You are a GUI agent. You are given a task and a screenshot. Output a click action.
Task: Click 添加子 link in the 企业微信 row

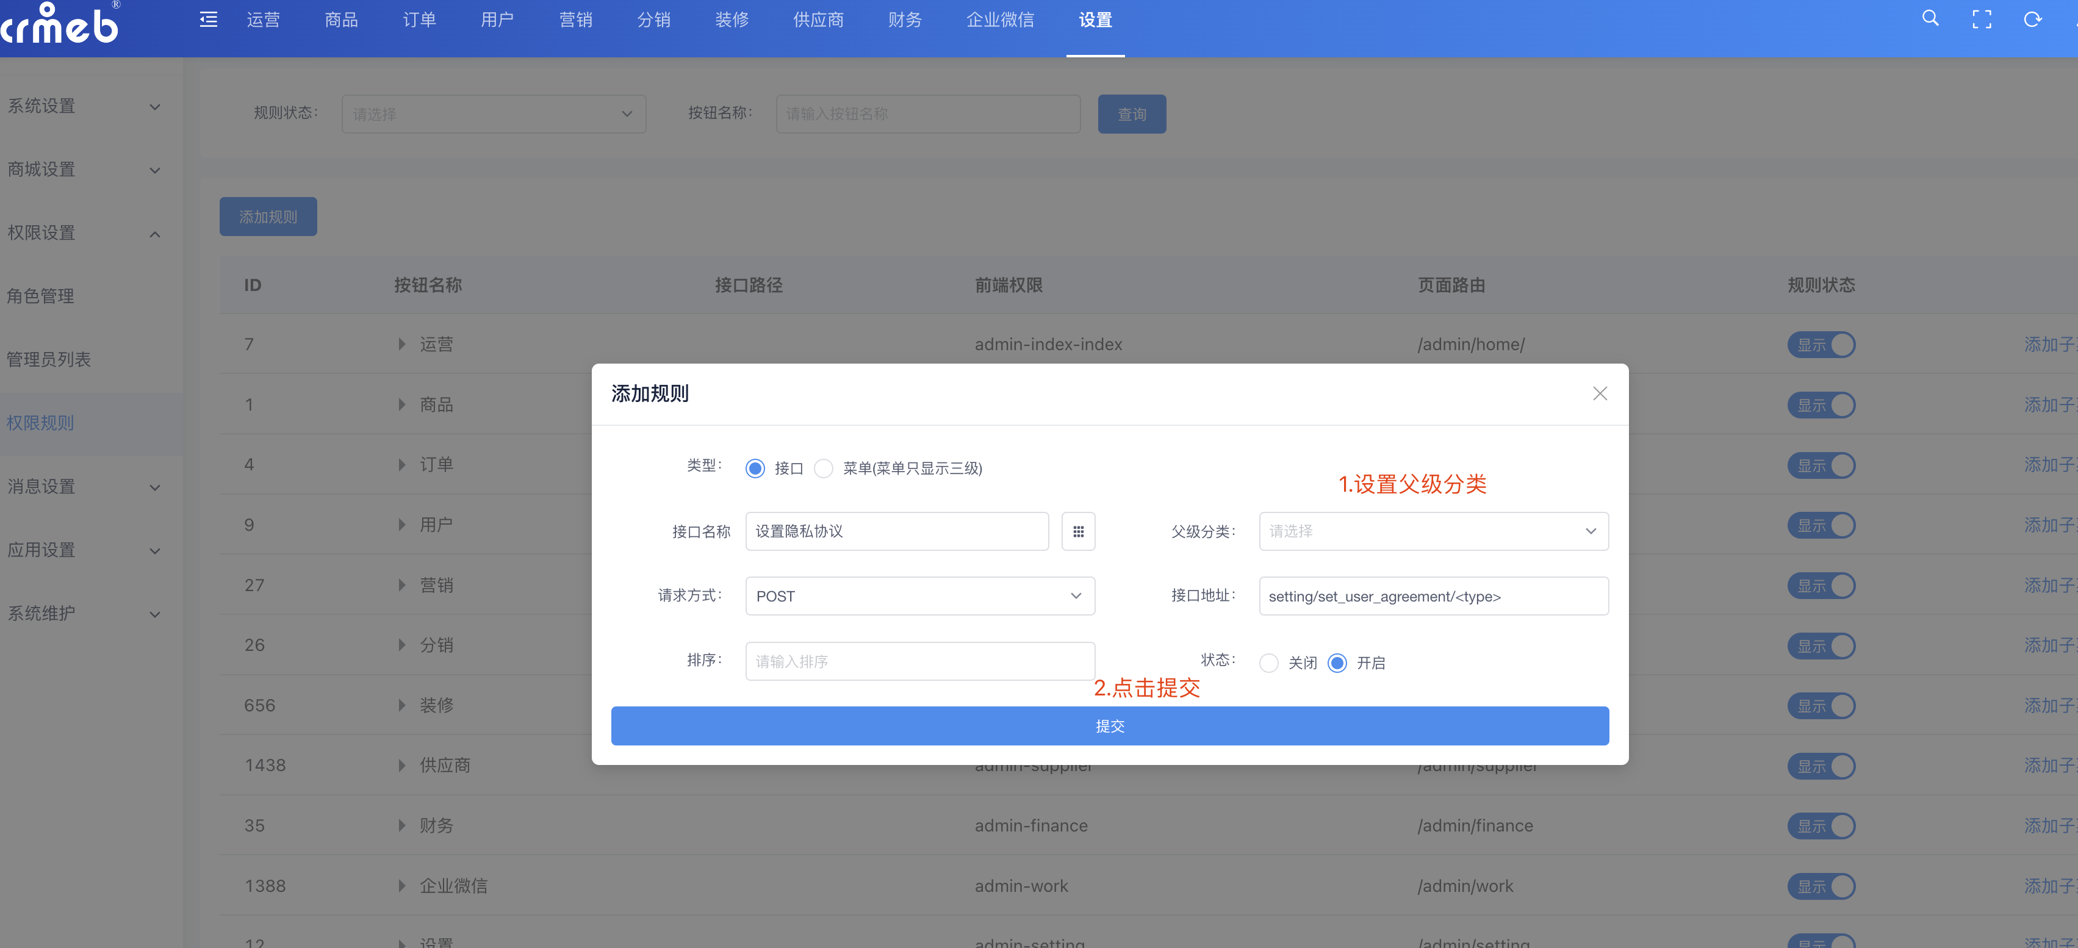(2051, 886)
